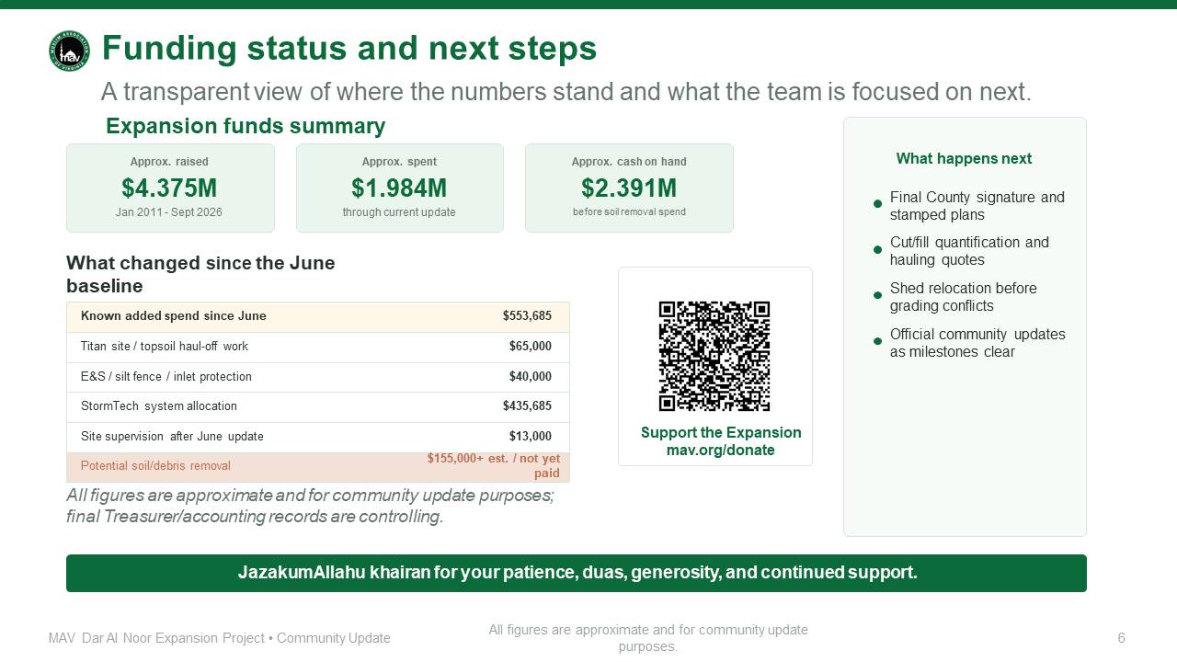The image size is (1177, 662).
Task: Select 'What changed since the June baseline' heading
Action: [200, 274]
